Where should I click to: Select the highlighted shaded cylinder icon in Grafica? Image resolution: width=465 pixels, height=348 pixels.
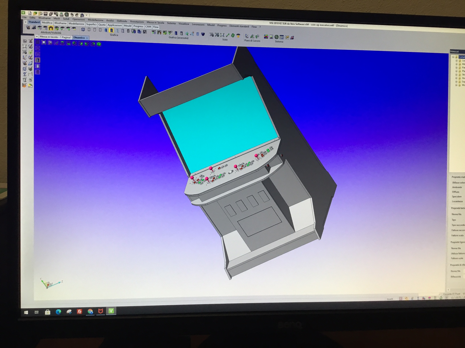[x=111, y=30]
